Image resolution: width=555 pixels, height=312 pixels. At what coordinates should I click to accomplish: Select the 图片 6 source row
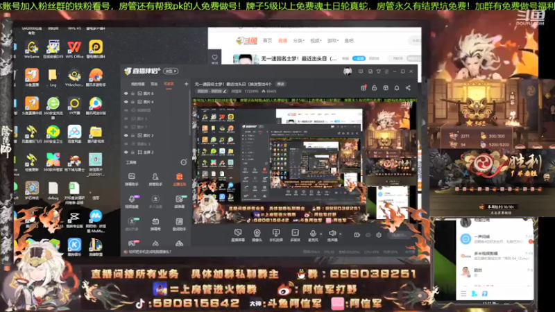(x=155, y=94)
